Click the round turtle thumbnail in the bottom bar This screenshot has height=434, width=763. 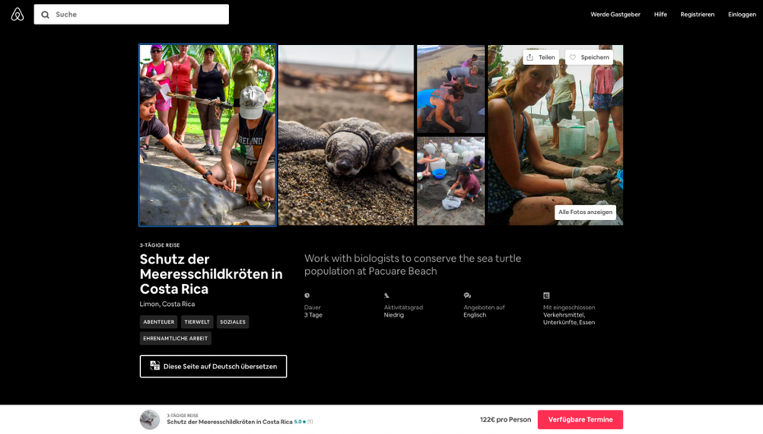(150, 419)
